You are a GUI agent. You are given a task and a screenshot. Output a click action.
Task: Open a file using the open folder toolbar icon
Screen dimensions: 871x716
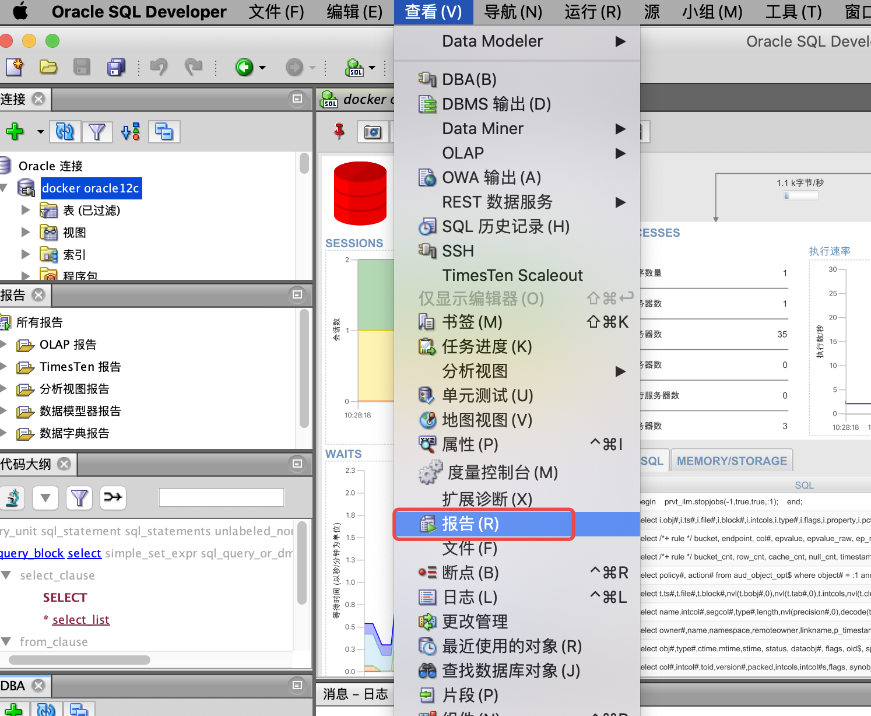(48, 67)
